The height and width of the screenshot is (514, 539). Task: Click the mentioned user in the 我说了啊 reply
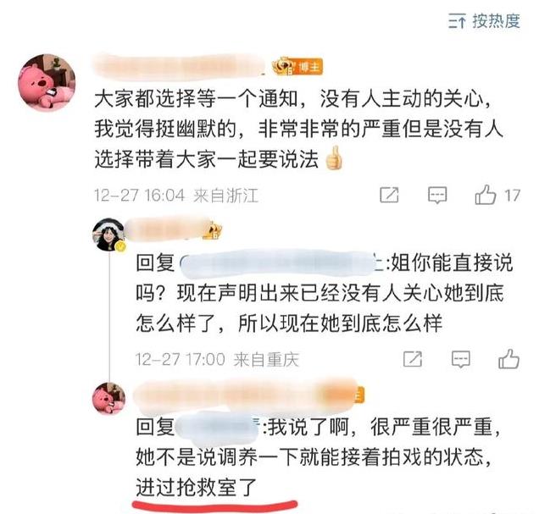click(219, 428)
